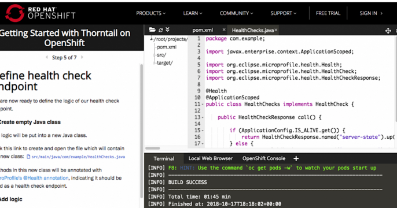This screenshot has width=397, height=208.
Task: Open the MicroProfile's @Health annotation link
Action: tap(34, 178)
